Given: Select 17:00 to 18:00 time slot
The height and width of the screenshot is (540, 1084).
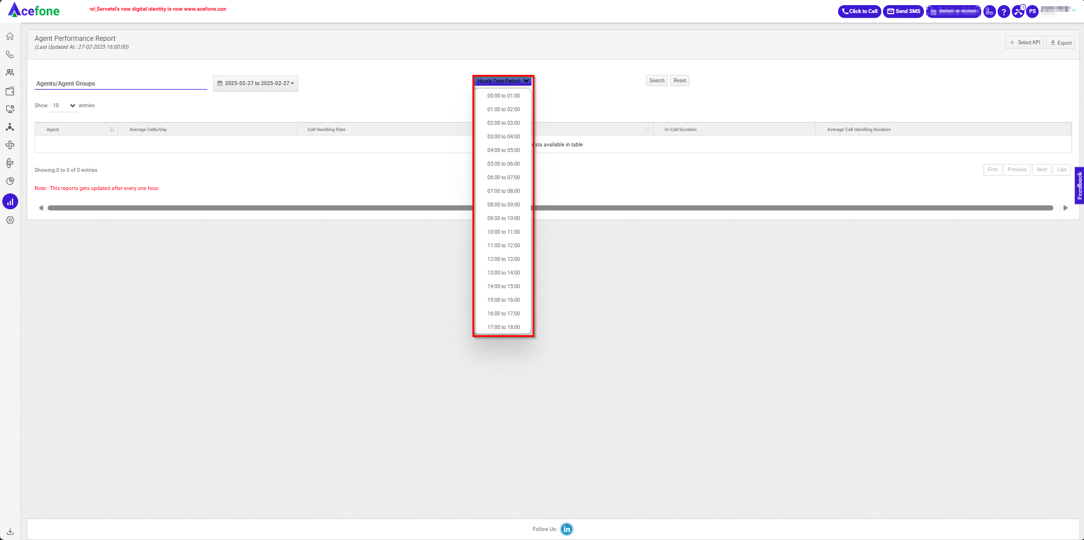Looking at the screenshot, I should [503, 327].
